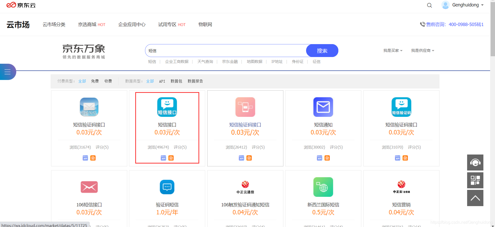Expand the Genghuidong account dropdown arrow

click(x=482, y=5)
